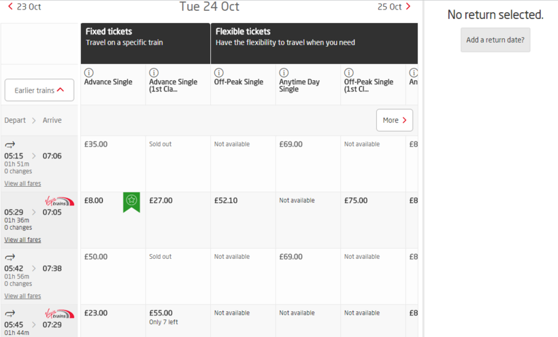Select the £8.00 Advance Single fare

94,200
